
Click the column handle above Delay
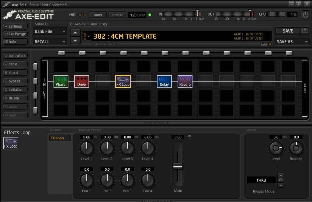click(x=165, y=53)
